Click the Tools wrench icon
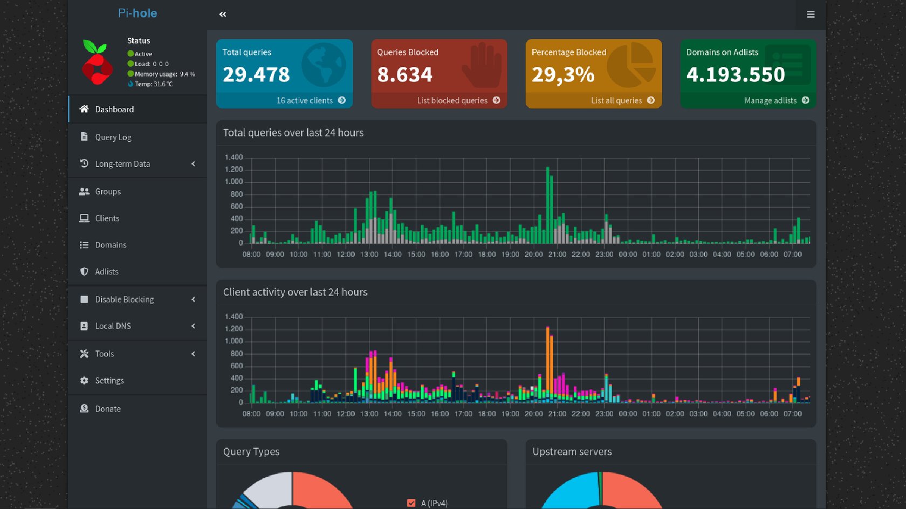Screen dimensions: 906x509 84,354
